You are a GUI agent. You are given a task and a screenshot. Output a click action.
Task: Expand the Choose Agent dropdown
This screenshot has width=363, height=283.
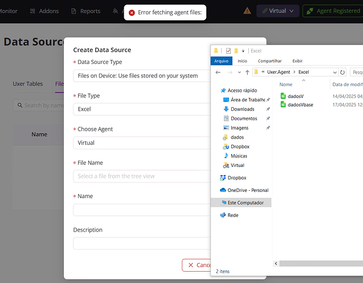(141, 143)
